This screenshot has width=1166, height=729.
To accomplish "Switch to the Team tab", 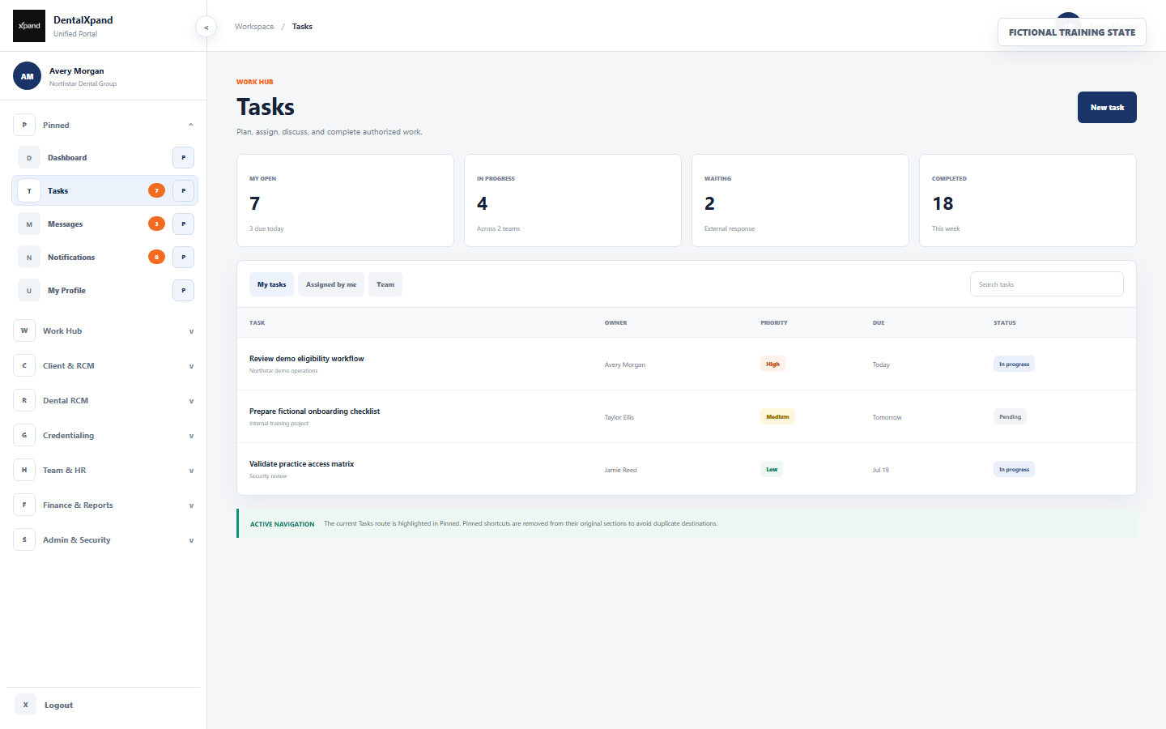I will coord(385,284).
